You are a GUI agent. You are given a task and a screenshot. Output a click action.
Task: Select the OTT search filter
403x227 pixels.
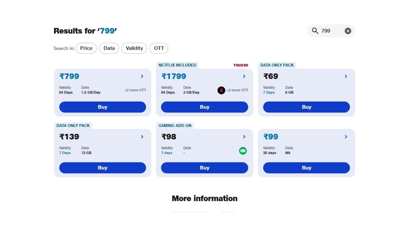pos(159,48)
